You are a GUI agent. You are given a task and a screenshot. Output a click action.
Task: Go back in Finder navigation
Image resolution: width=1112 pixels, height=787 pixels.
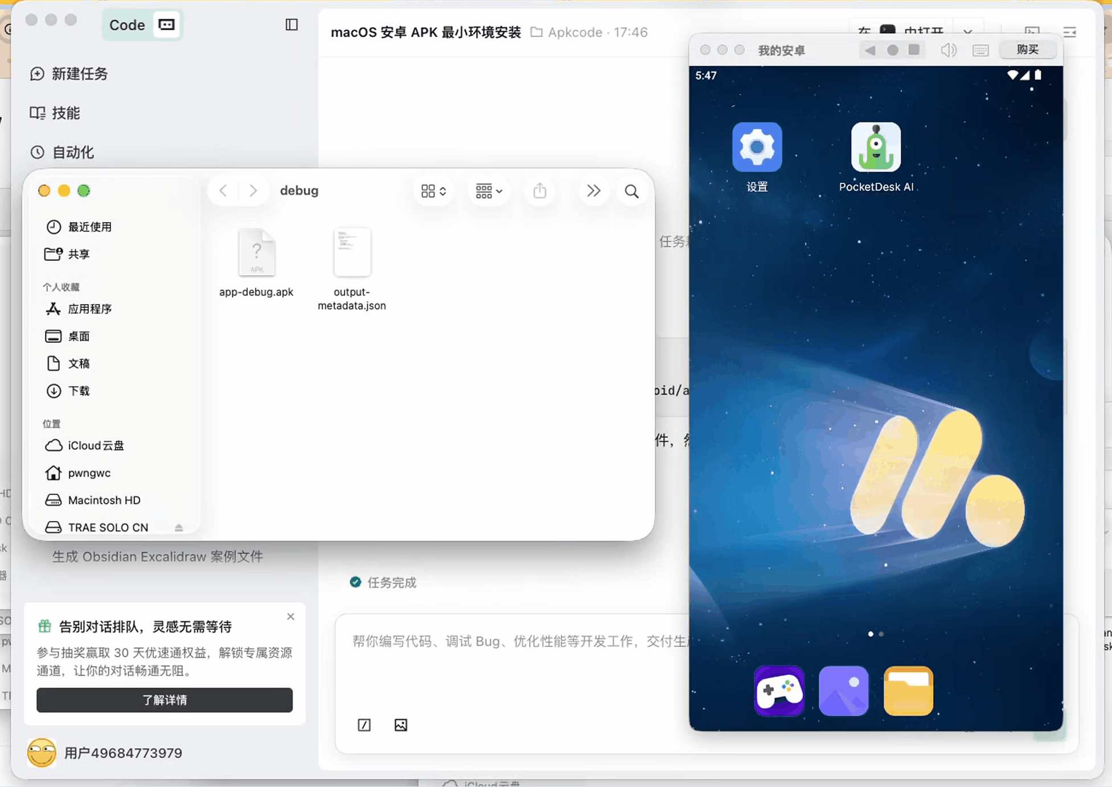[x=223, y=191]
